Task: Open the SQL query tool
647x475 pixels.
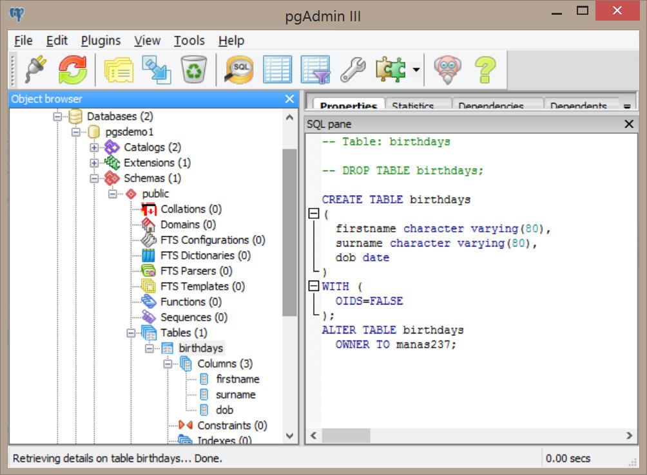Action: click(239, 70)
